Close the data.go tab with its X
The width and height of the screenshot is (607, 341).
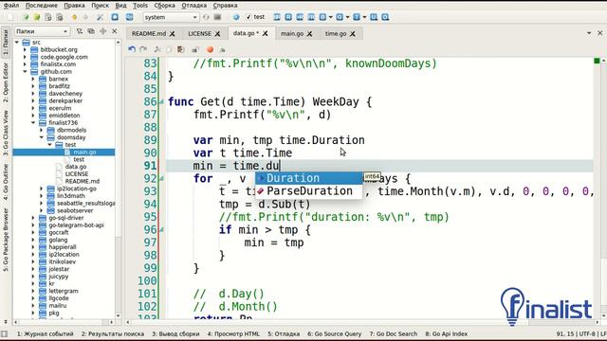click(x=266, y=34)
